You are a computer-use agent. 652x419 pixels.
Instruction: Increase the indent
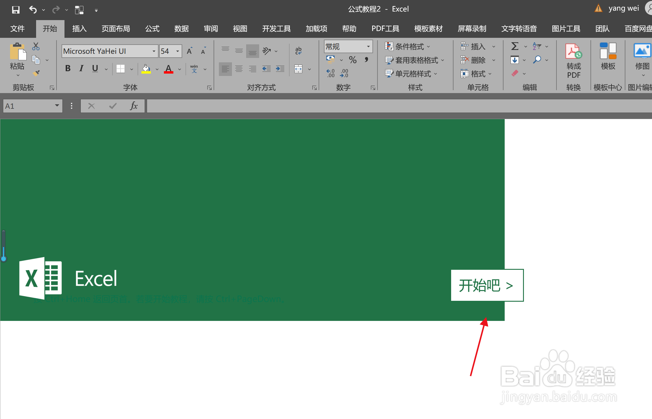click(x=280, y=69)
